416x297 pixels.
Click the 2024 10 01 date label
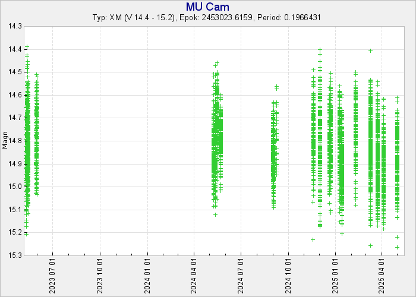pyautogui.click(x=289, y=277)
